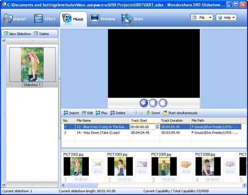This screenshot has height=195, width=248.
Task: Click transition icon after PICT3302.jpg
Action: (98, 164)
